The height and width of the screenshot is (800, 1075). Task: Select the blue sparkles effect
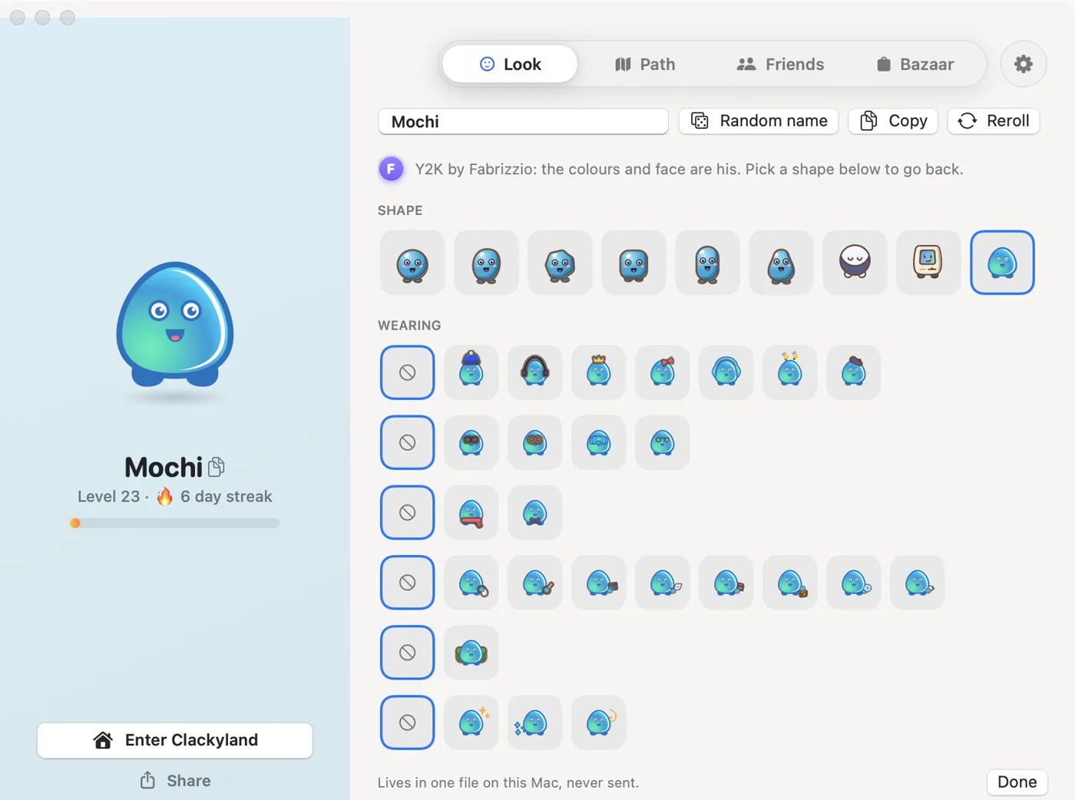click(535, 722)
